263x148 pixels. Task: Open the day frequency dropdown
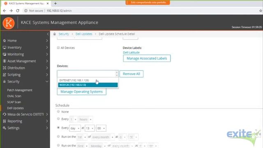coord(75,128)
